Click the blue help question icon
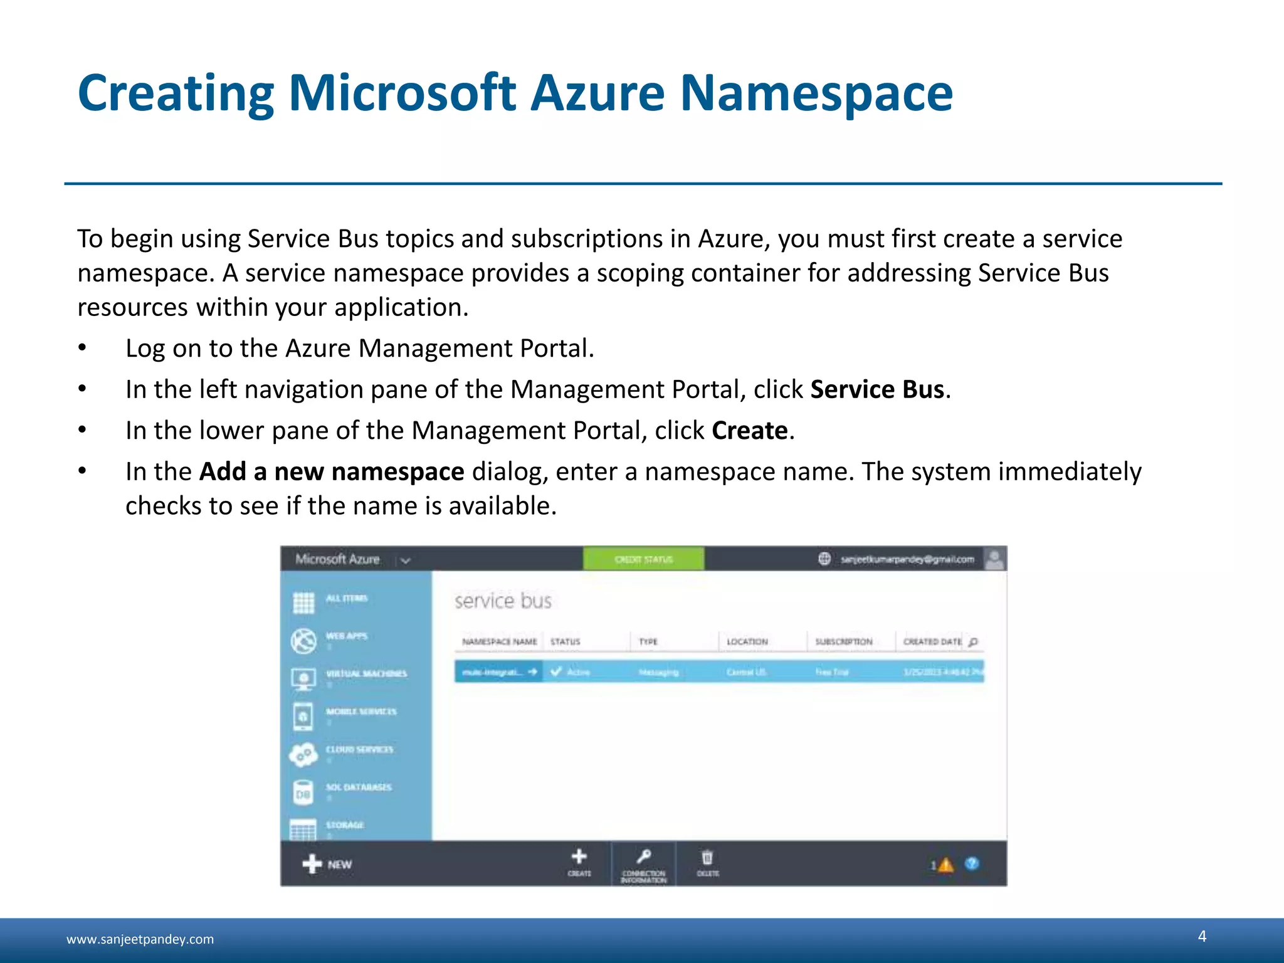The image size is (1284, 963). [x=972, y=864]
